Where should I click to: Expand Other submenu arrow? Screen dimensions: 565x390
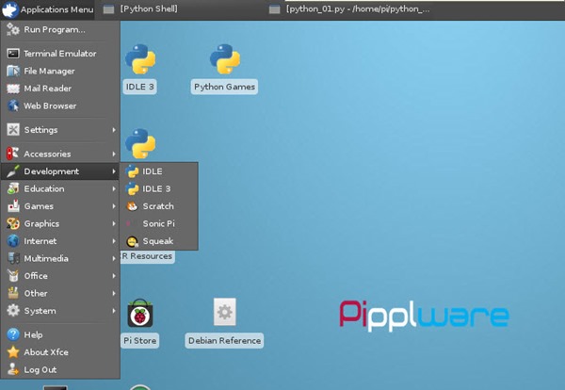114,293
